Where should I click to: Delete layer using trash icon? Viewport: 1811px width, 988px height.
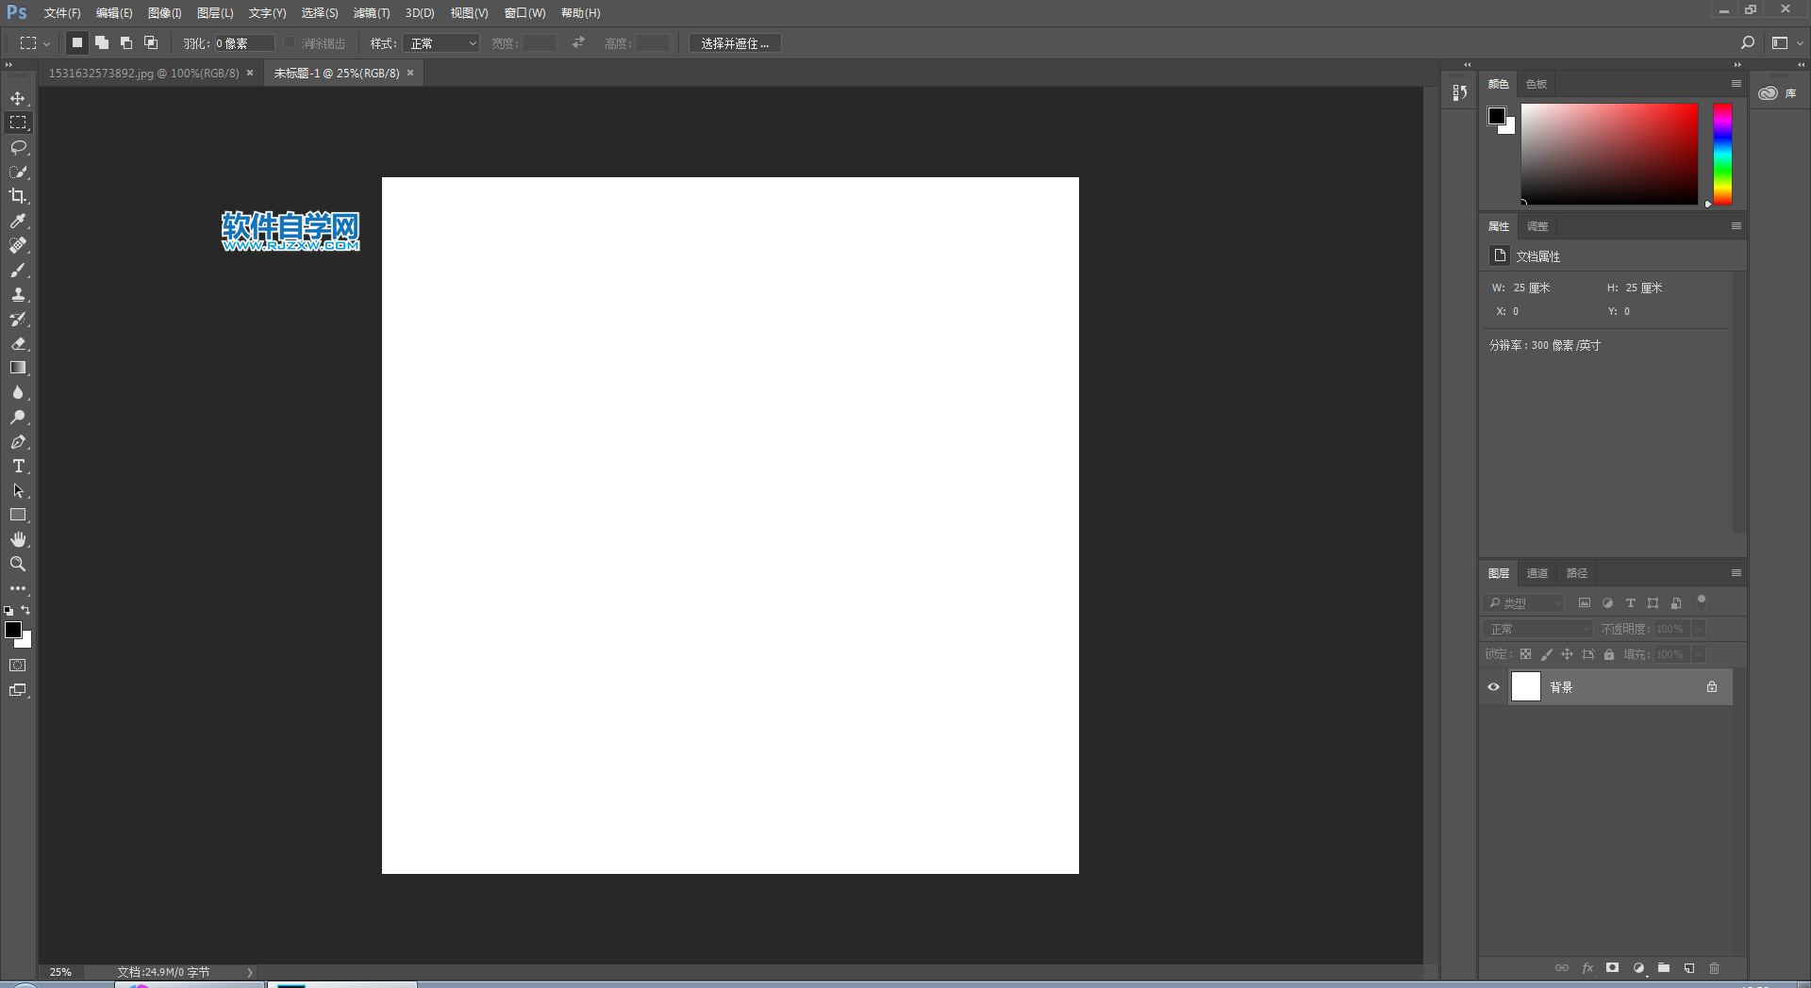point(1715,968)
